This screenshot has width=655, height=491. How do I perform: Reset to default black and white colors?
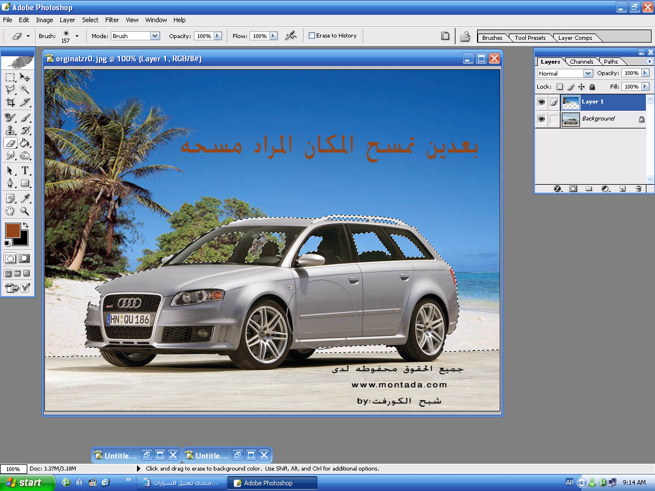(7, 243)
